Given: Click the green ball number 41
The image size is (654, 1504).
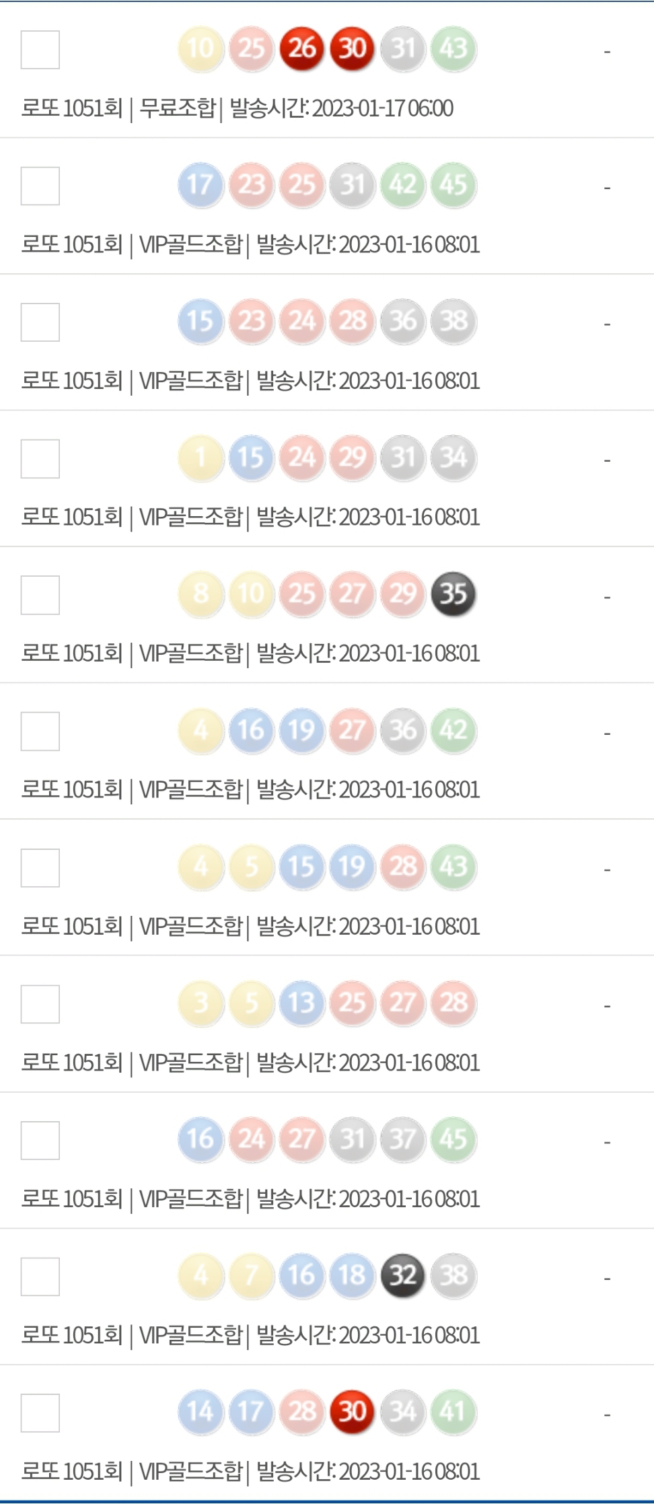Looking at the screenshot, I should click(453, 1412).
